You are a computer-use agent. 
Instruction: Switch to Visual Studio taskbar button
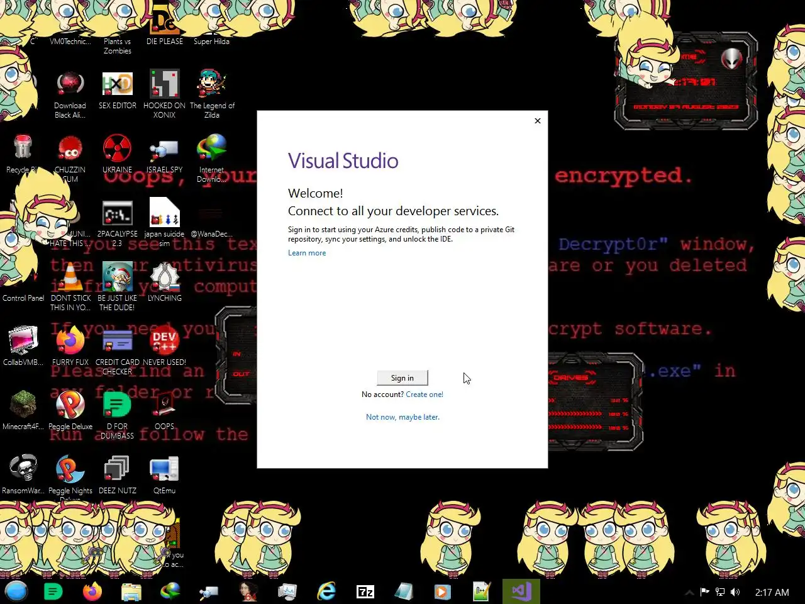coord(521,591)
